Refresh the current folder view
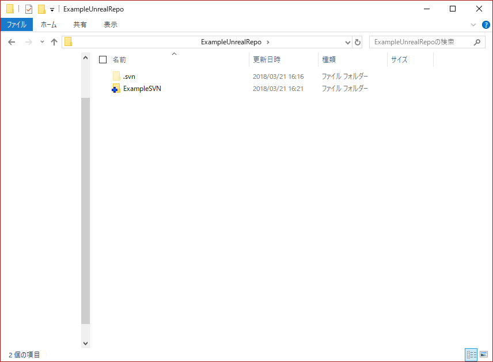 point(358,42)
